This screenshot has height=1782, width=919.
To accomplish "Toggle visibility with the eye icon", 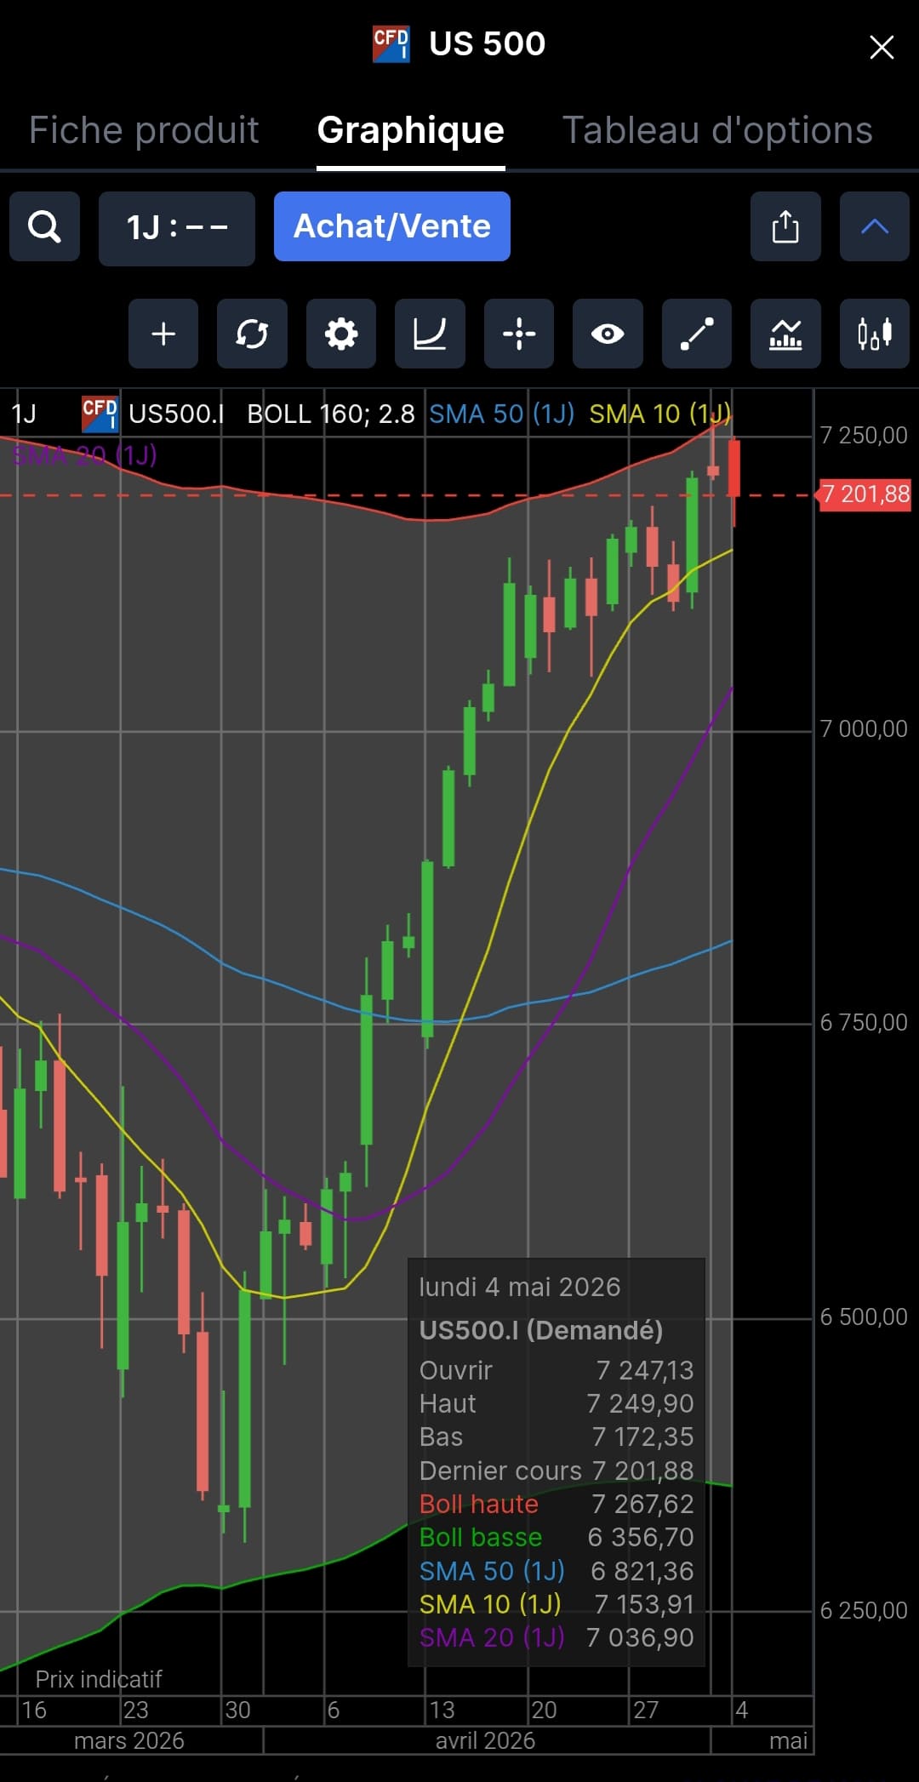I will click(608, 334).
